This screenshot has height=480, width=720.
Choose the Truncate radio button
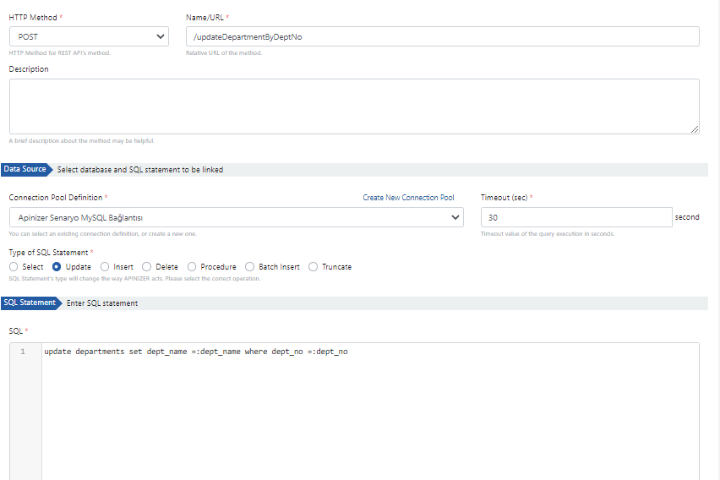coord(314,267)
